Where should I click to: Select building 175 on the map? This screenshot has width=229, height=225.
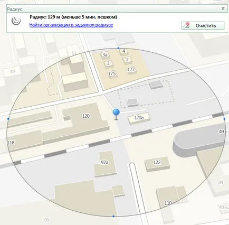coord(112,73)
